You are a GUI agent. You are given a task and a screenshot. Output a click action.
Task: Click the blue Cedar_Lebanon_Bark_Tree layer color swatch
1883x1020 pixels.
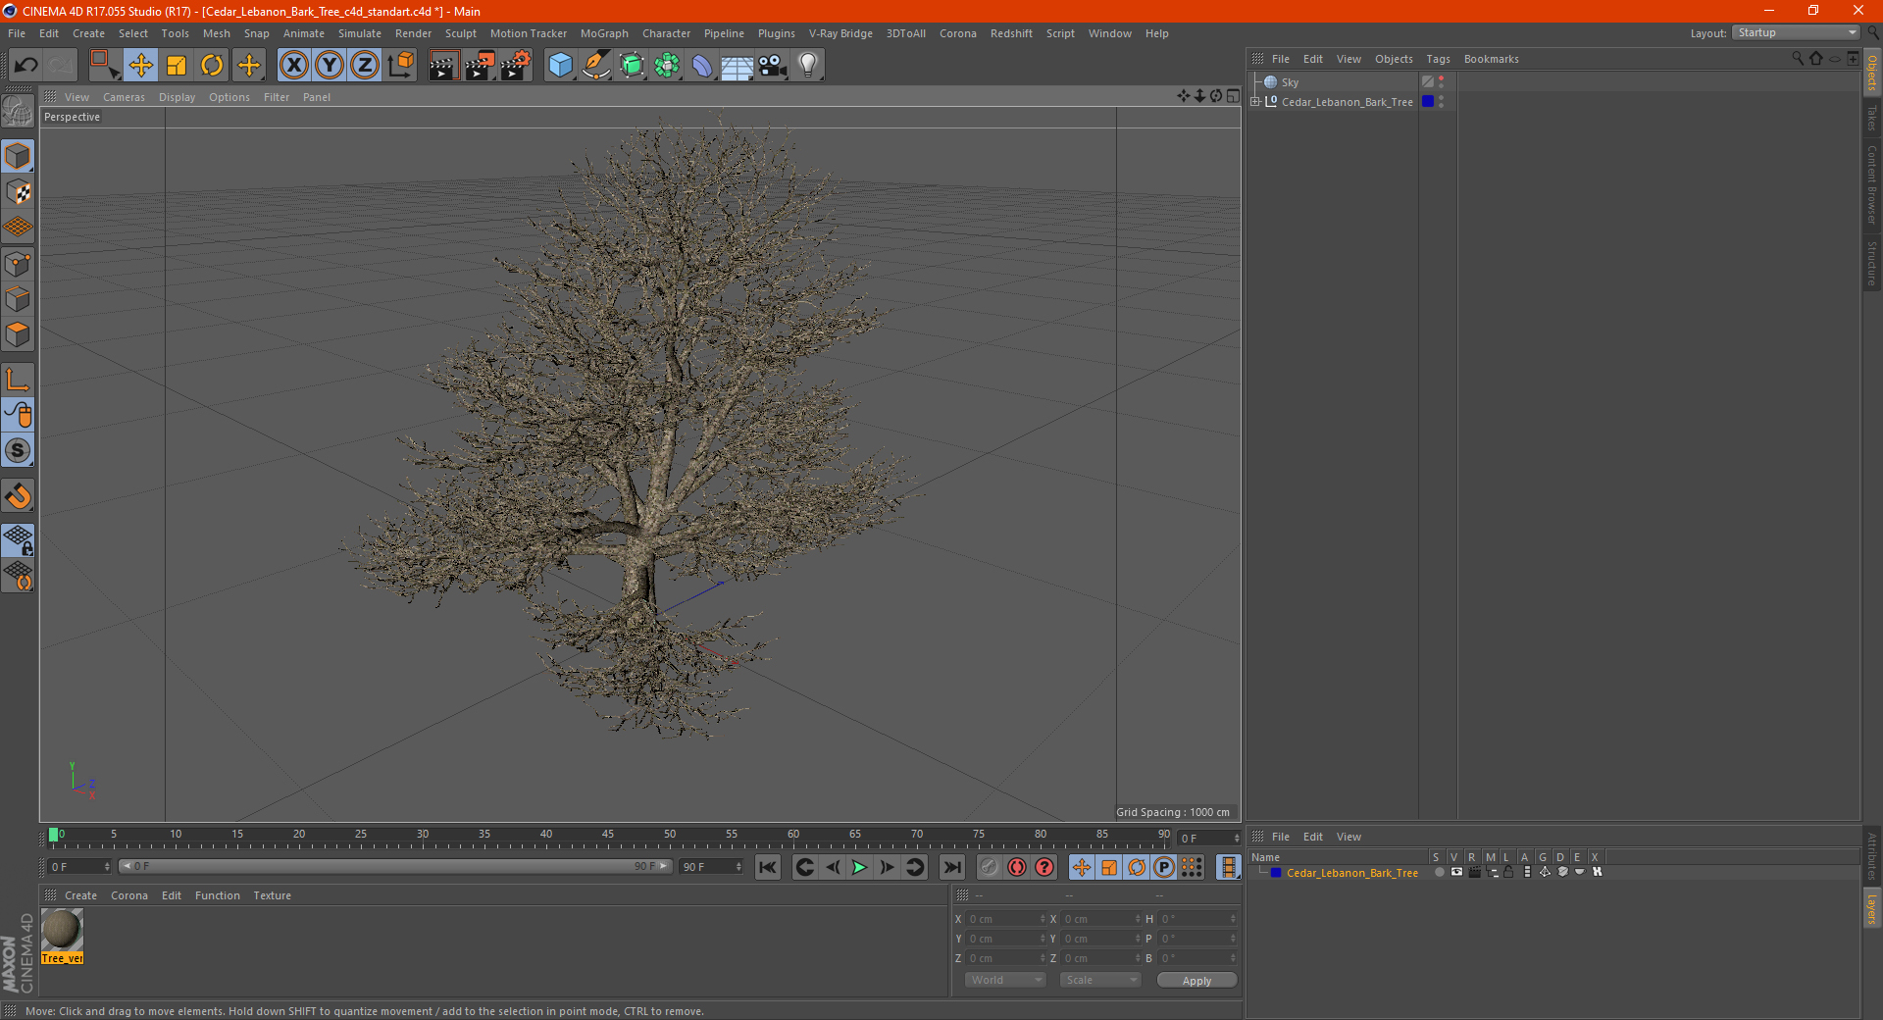(x=1276, y=873)
